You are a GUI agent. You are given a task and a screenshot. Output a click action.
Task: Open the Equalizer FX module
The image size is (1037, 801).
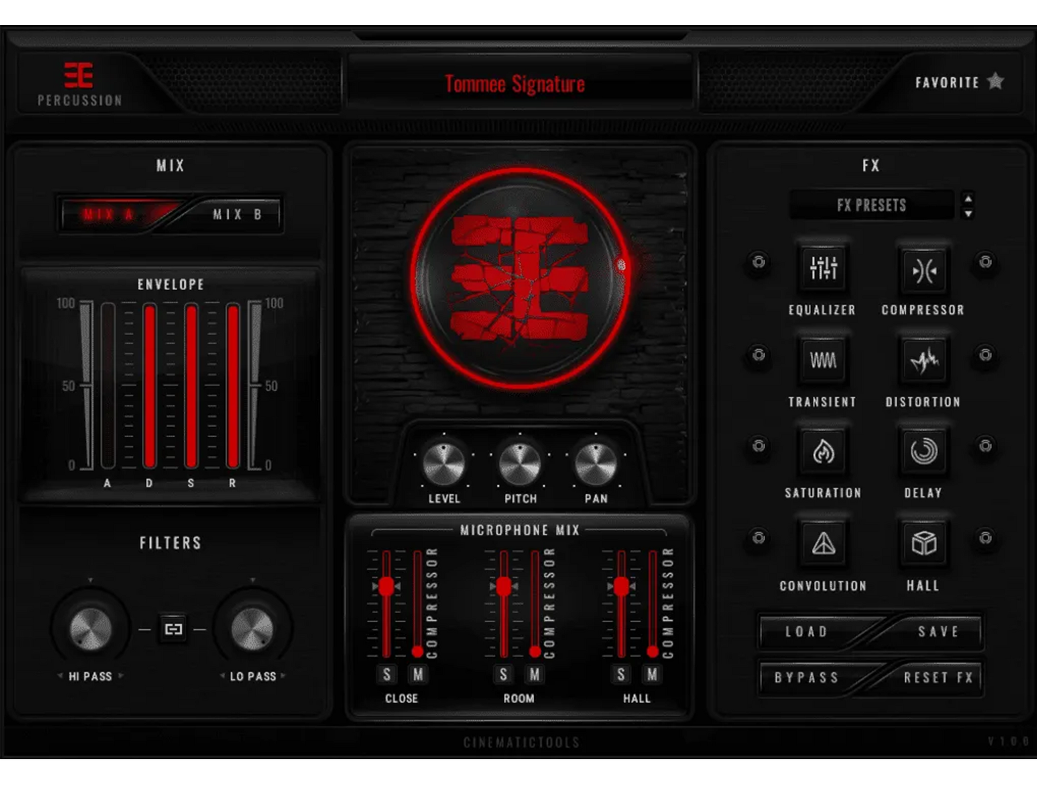pos(823,268)
